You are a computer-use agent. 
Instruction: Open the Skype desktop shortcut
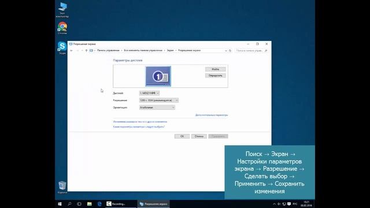(62, 48)
